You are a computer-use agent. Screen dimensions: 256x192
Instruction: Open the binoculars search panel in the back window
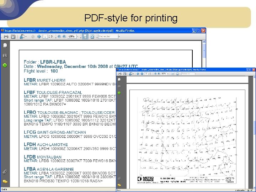point(5,55)
